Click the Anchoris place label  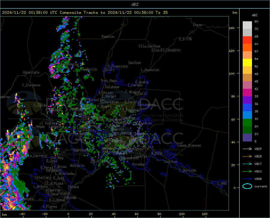pyautogui.click(x=77, y=166)
